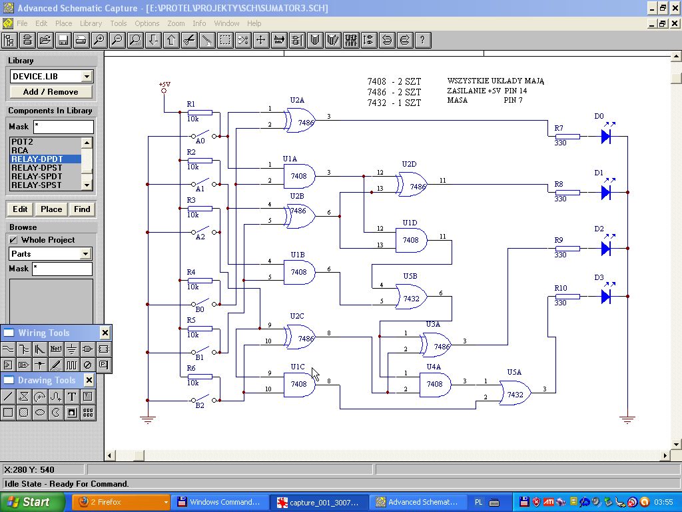Select the straight line drawing tool
This screenshot has height=512, width=682.
8,396
